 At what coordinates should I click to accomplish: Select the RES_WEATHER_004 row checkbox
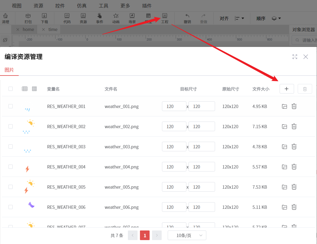pyautogui.click(x=11, y=167)
